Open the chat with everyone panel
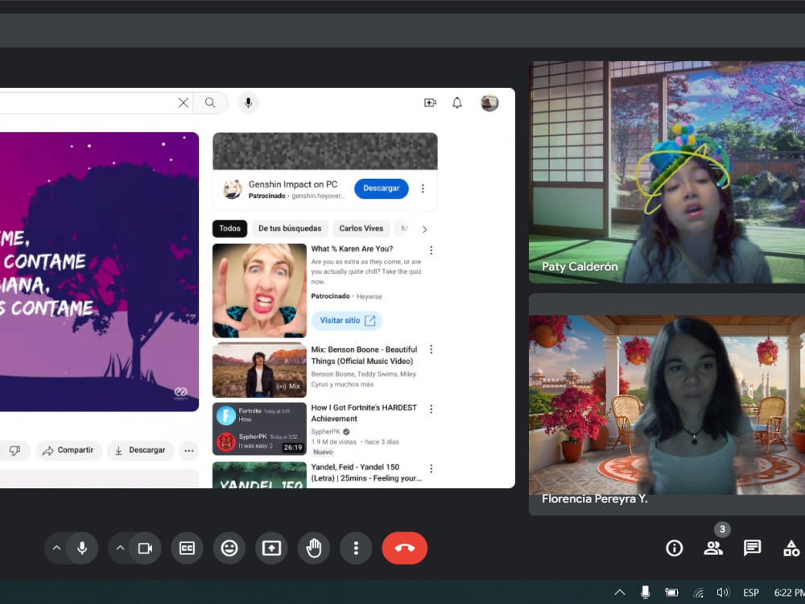 tap(752, 548)
